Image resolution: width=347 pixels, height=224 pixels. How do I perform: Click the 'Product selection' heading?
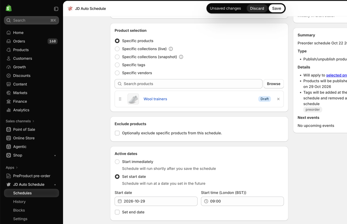[x=130, y=30]
